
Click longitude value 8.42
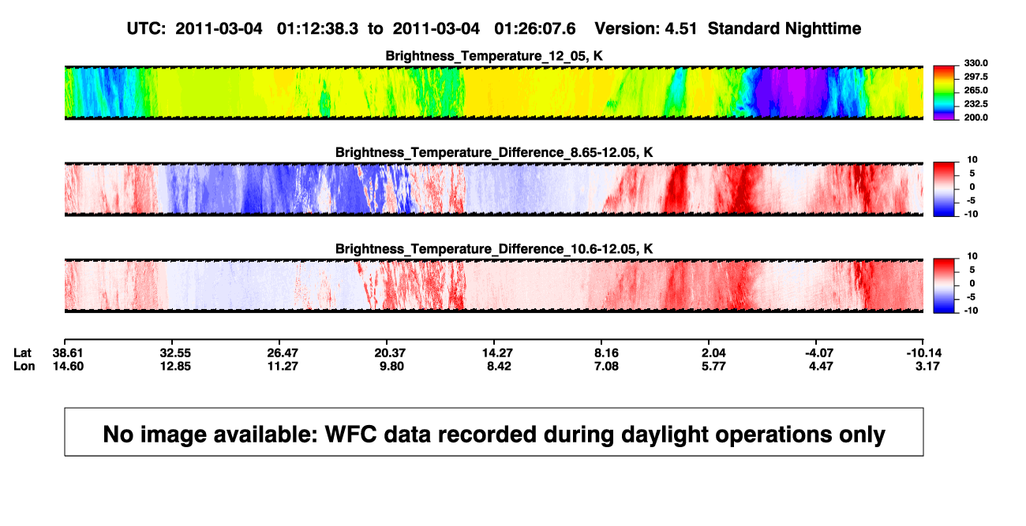pyautogui.click(x=500, y=366)
